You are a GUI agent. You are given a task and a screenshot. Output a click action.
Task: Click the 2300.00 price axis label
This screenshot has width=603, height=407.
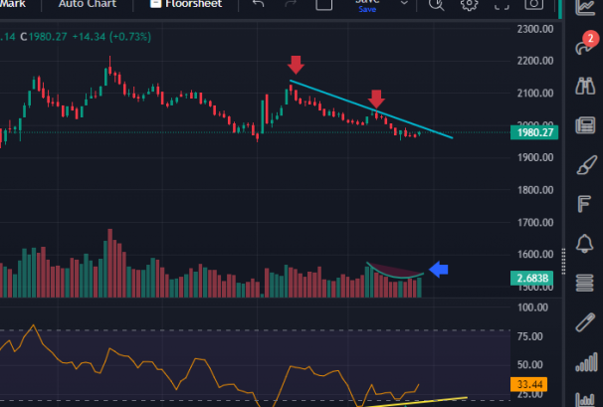[535, 29]
